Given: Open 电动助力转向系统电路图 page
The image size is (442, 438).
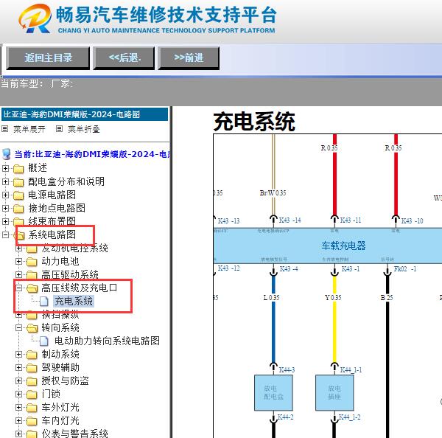Looking at the screenshot, I should [x=107, y=341].
